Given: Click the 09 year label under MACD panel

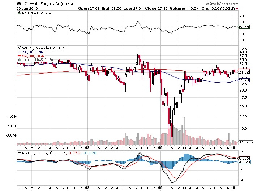Looking at the screenshot, I should tap(160, 188).
